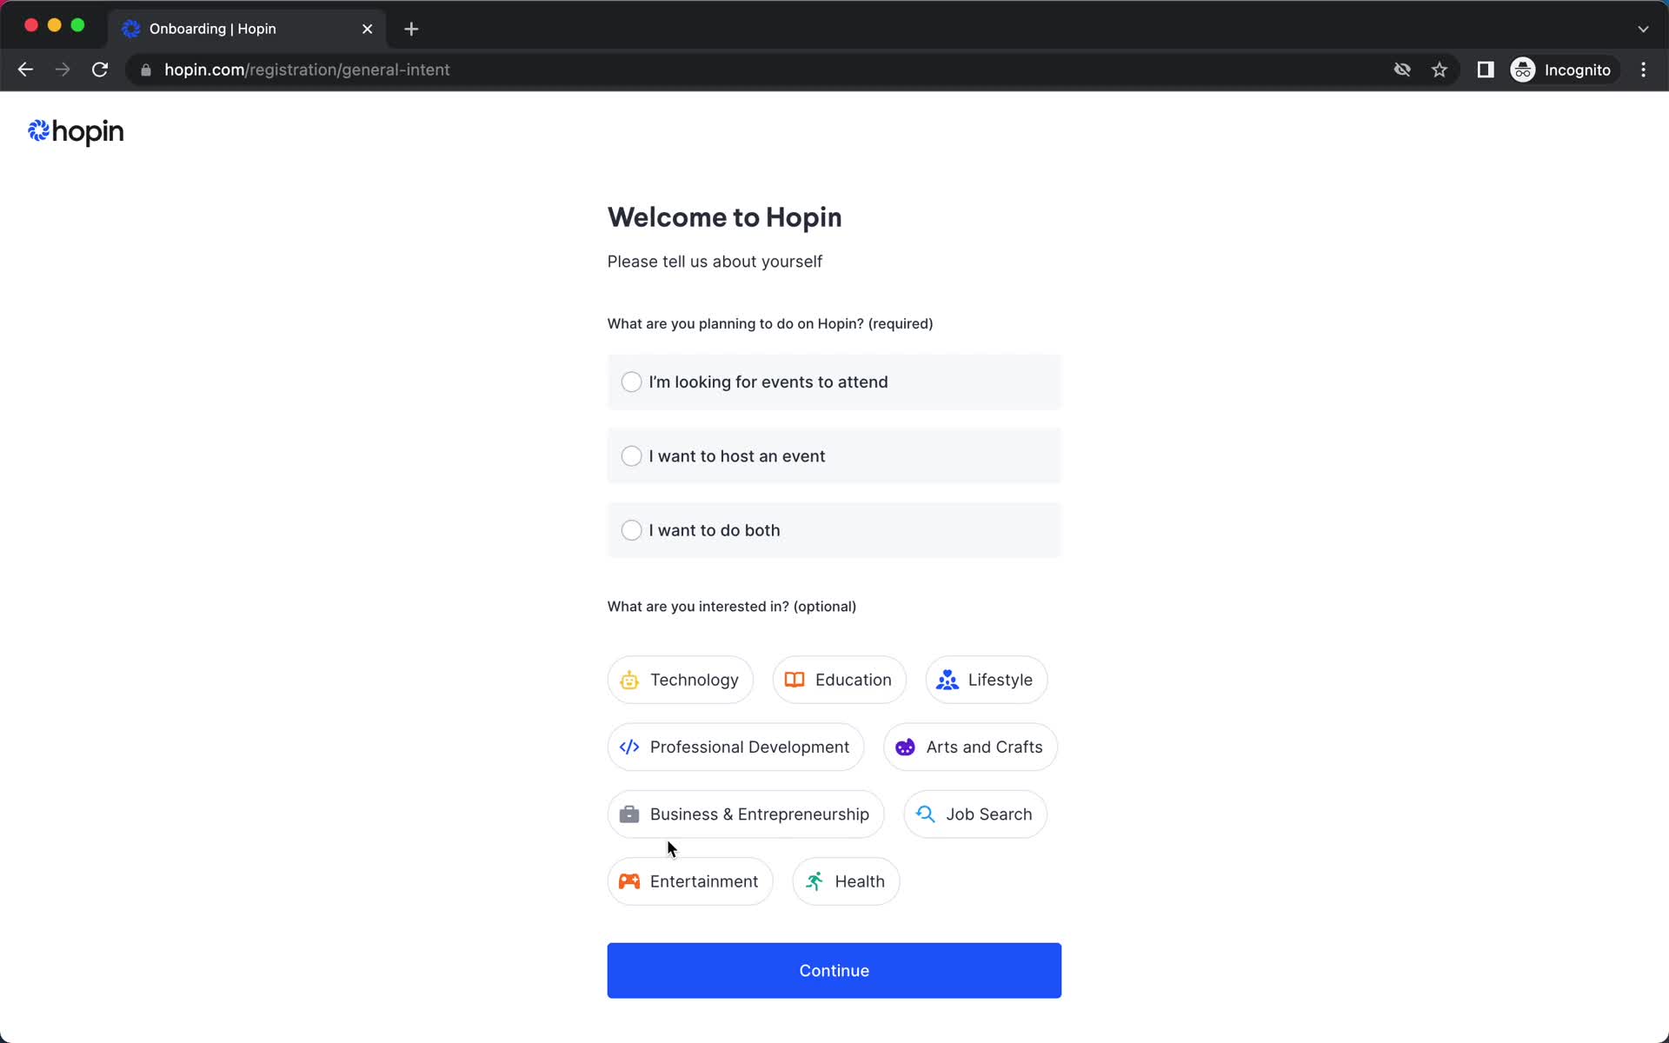Click 'Welcome to Hopin' heading
Image resolution: width=1669 pixels, height=1043 pixels.
coord(724,217)
